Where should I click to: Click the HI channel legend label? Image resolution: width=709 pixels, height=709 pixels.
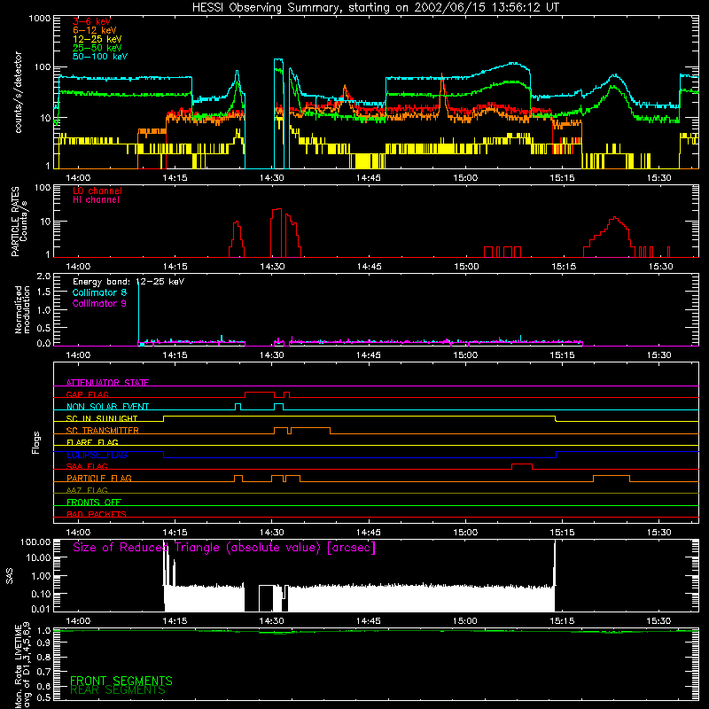click(96, 200)
